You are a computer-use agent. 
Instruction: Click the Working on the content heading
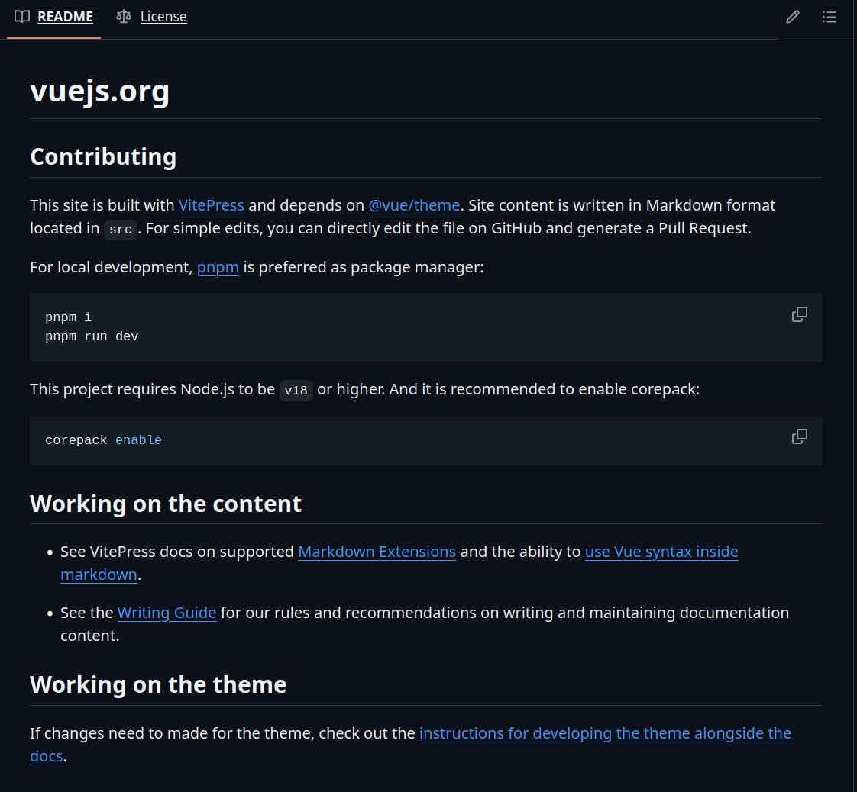point(166,504)
